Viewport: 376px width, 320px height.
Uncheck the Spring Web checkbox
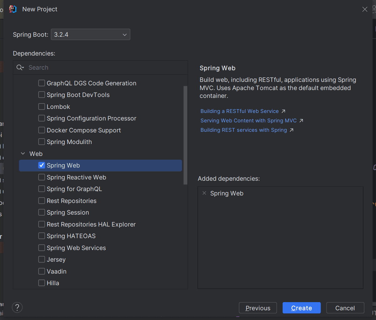pyautogui.click(x=42, y=165)
